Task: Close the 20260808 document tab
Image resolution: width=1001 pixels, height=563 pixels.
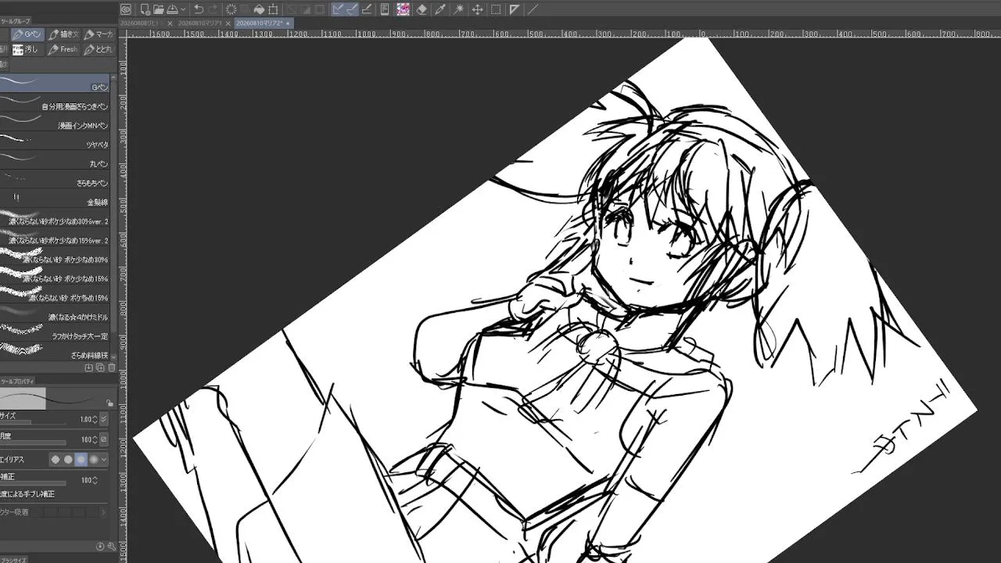Action: tap(170, 23)
